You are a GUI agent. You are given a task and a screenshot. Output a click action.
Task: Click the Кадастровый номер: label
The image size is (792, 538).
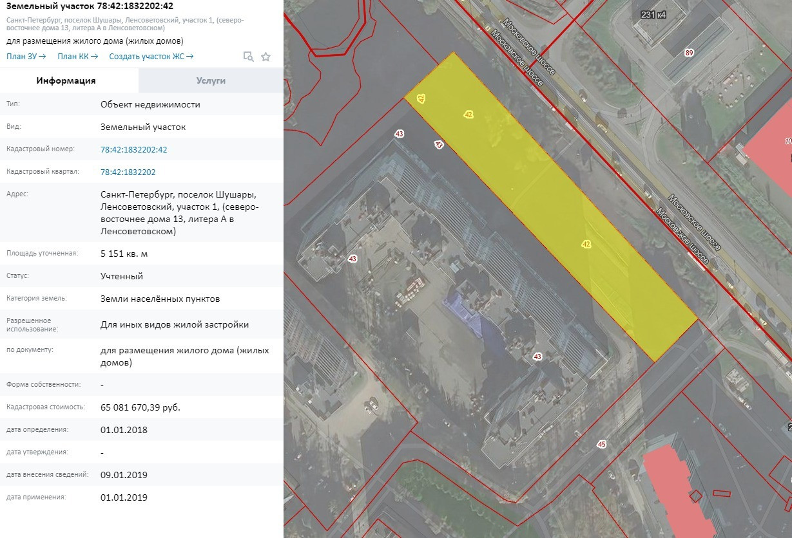point(41,149)
